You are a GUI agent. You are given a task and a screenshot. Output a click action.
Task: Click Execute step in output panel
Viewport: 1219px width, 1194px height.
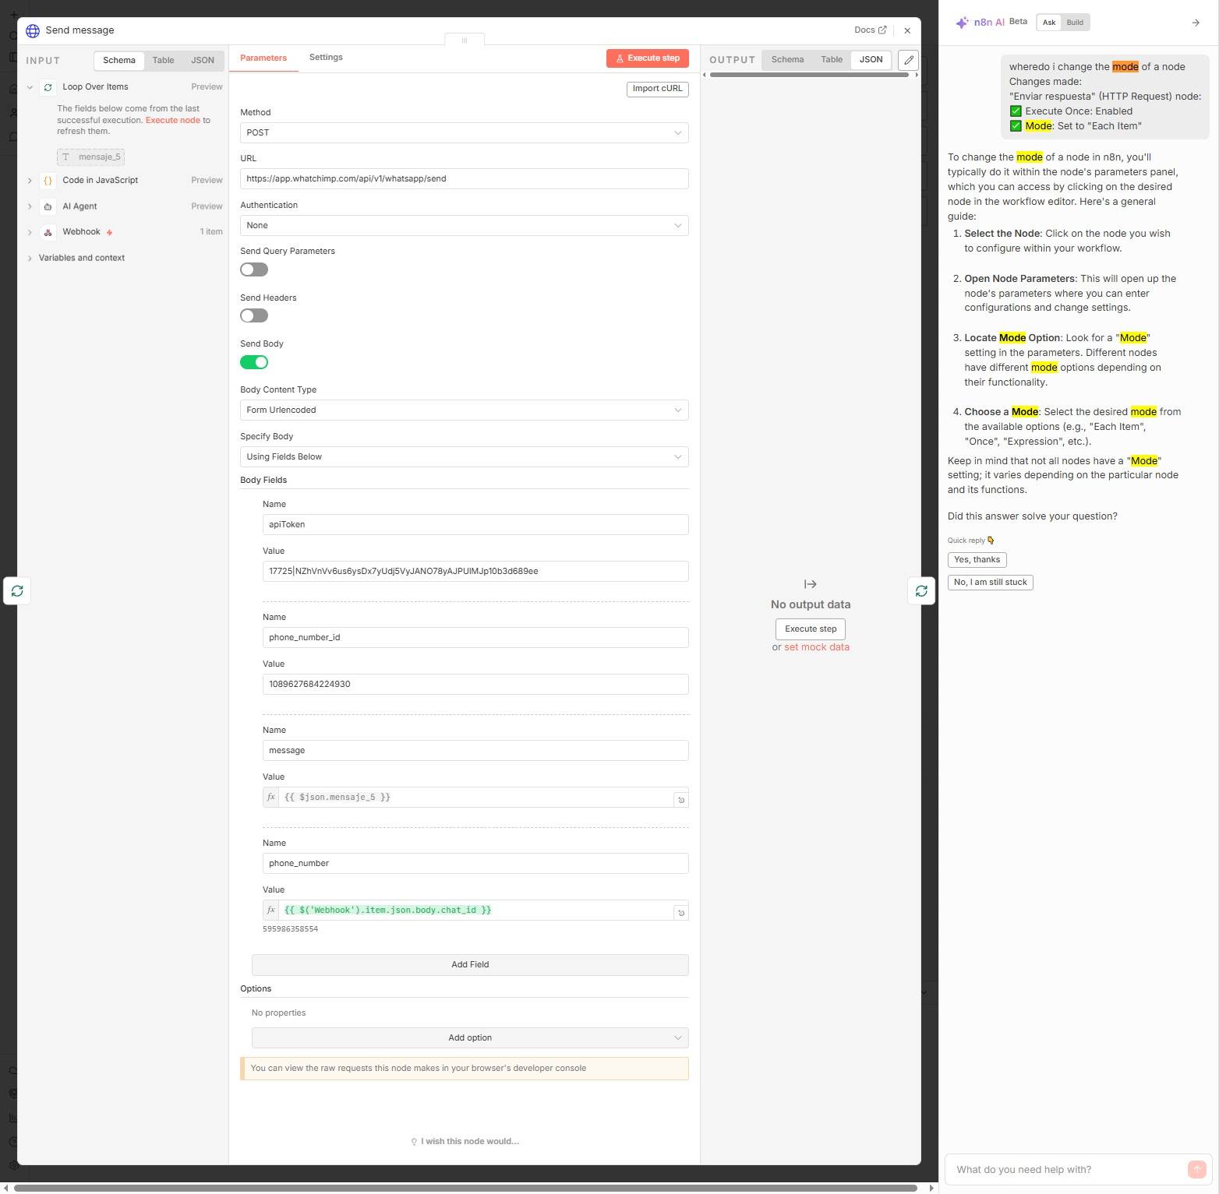(x=811, y=629)
